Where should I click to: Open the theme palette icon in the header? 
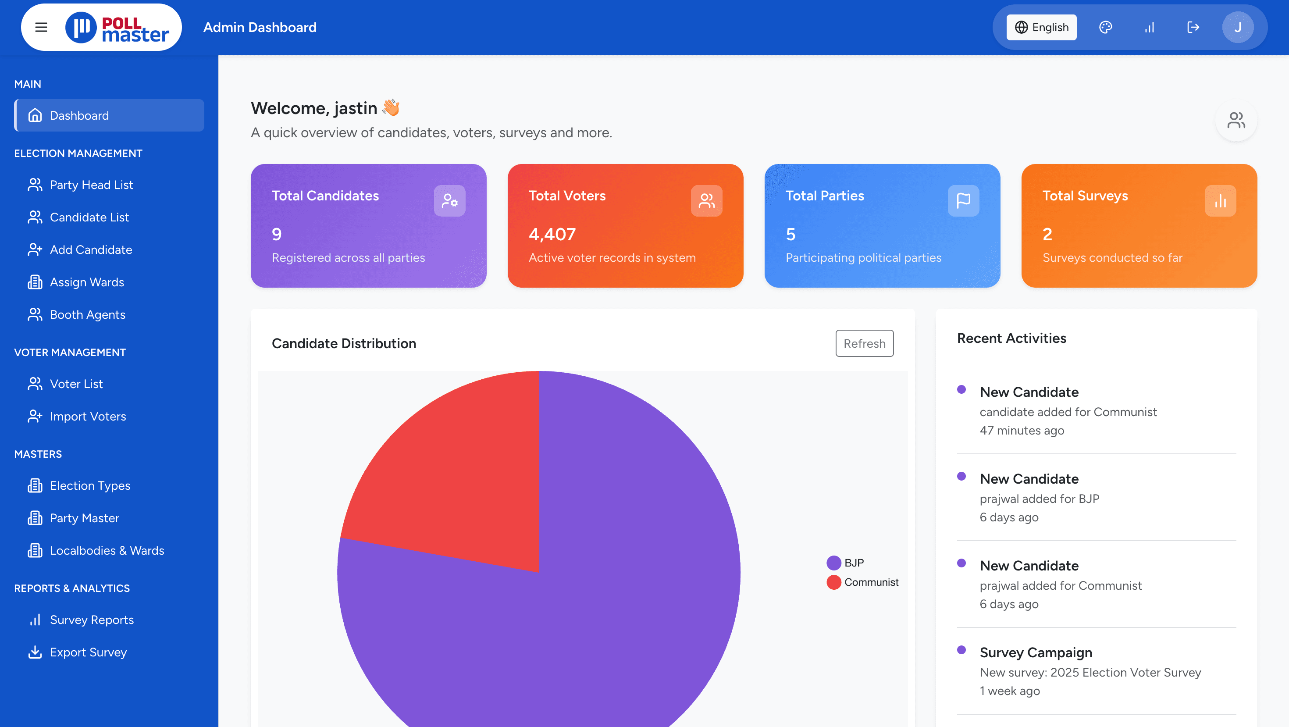point(1105,27)
